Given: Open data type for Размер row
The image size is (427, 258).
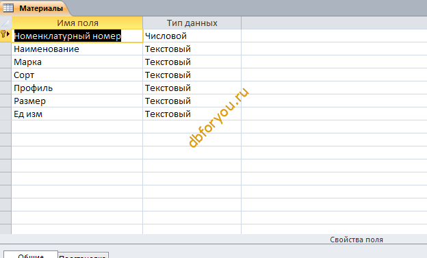Looking at the screenshot, I should coord(192,101).
